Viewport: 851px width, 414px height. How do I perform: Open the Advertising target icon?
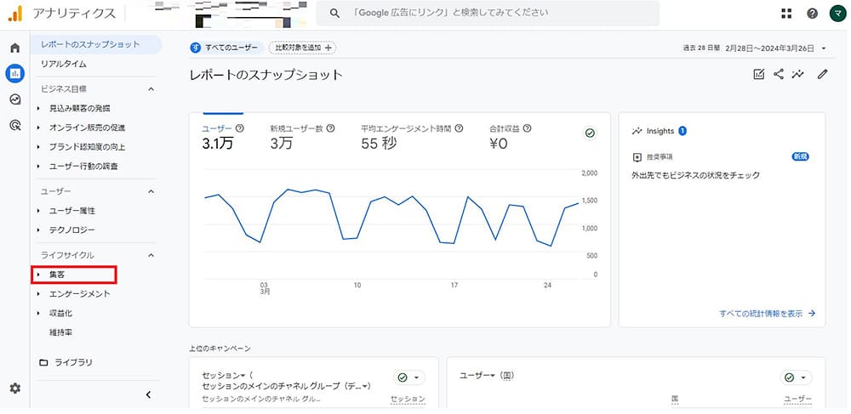[15, 126]
